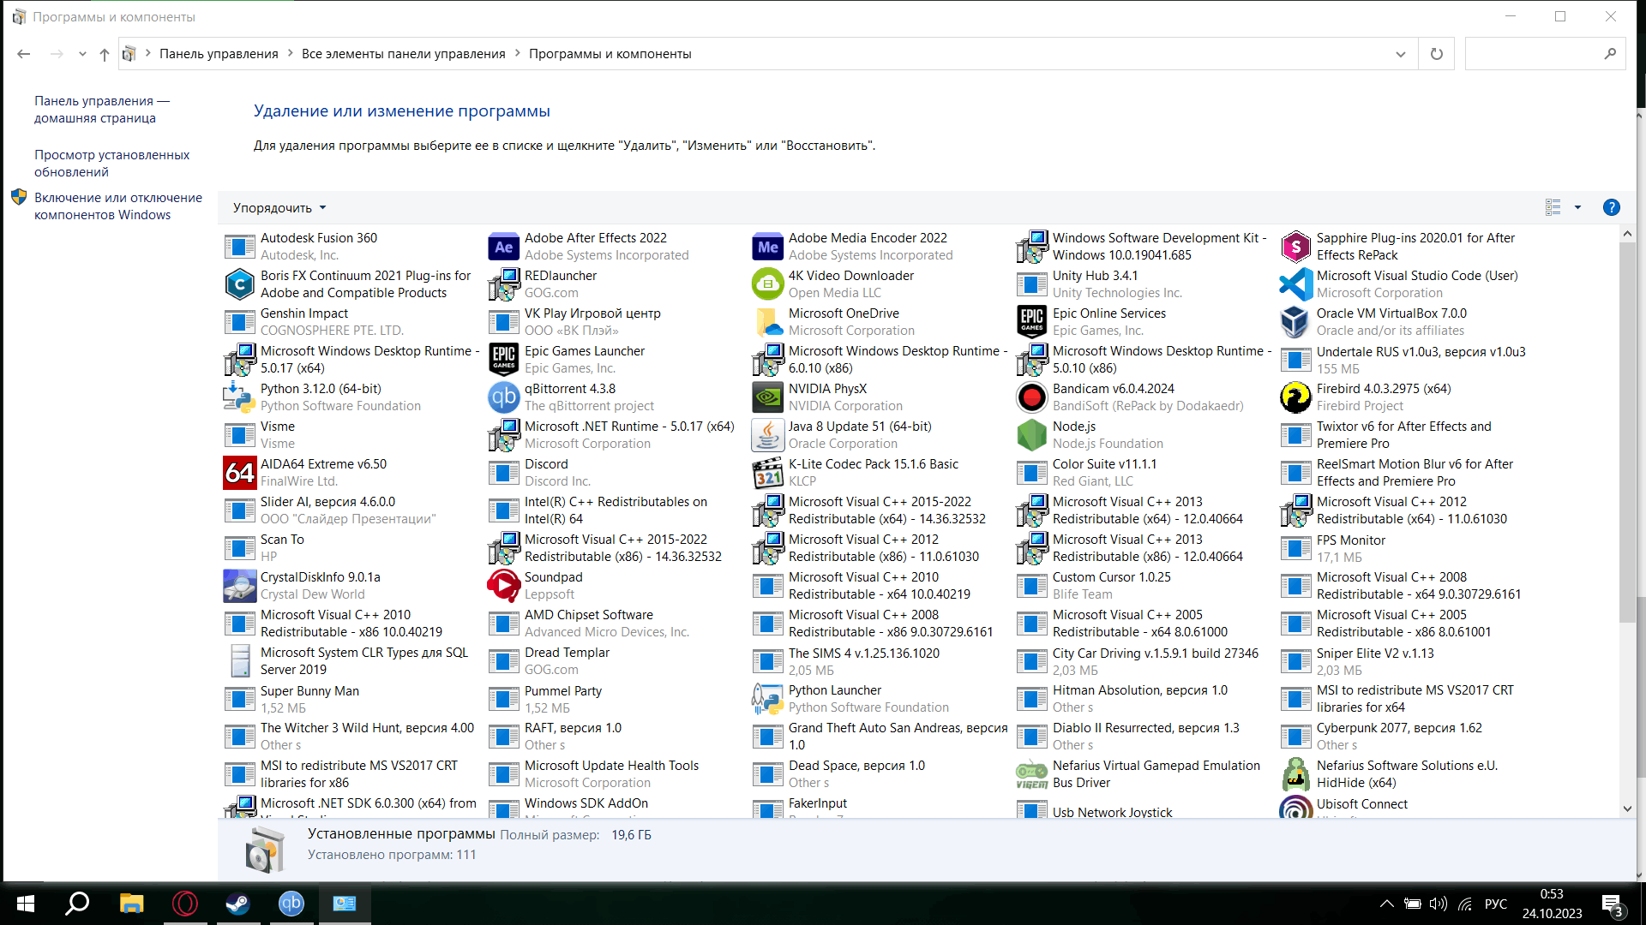This screenshot has width=1646, height=925.
Task: Click the Bandicam red record icon
Action: pyautogui.click(x=1032, y=397)
